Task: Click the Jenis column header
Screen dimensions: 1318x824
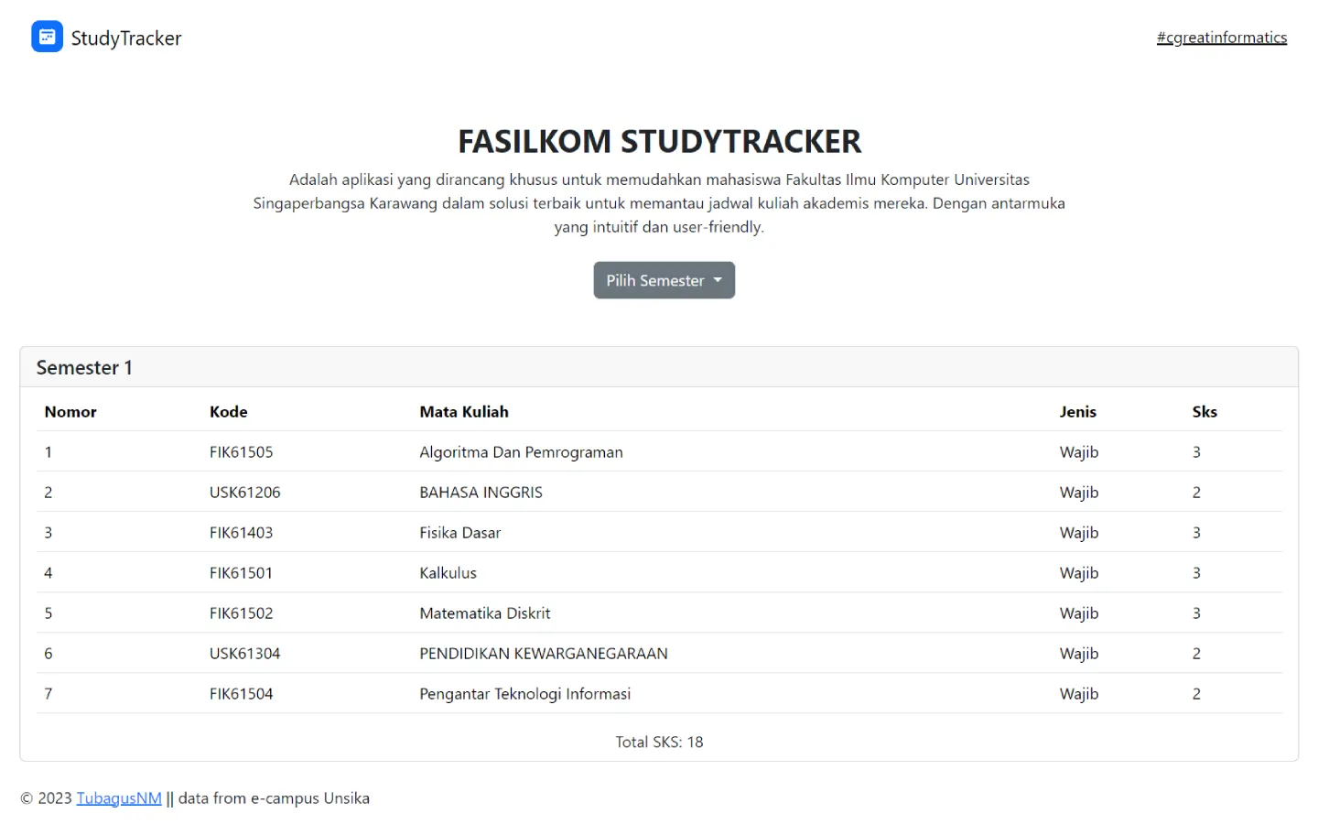Action: pos(1078,412)
